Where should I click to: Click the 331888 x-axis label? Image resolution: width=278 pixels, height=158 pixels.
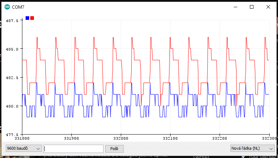click(x=22, y=138)
